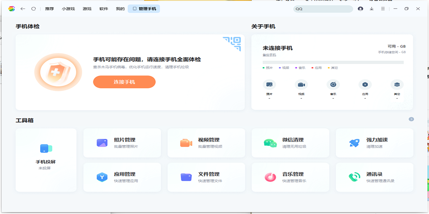Screen dimensions: 429x214
Task: Open 照片管理 title text
Action: tap(125, 140)
